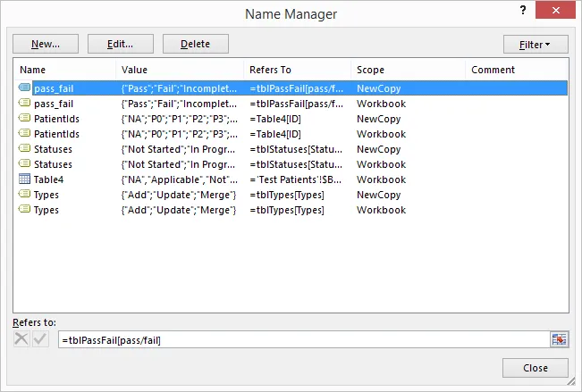The height and width of the screenshot is (392, 582).
Task: Click =tblTypes[Types] in the NewCopy Types row
Action: point(287,195)
